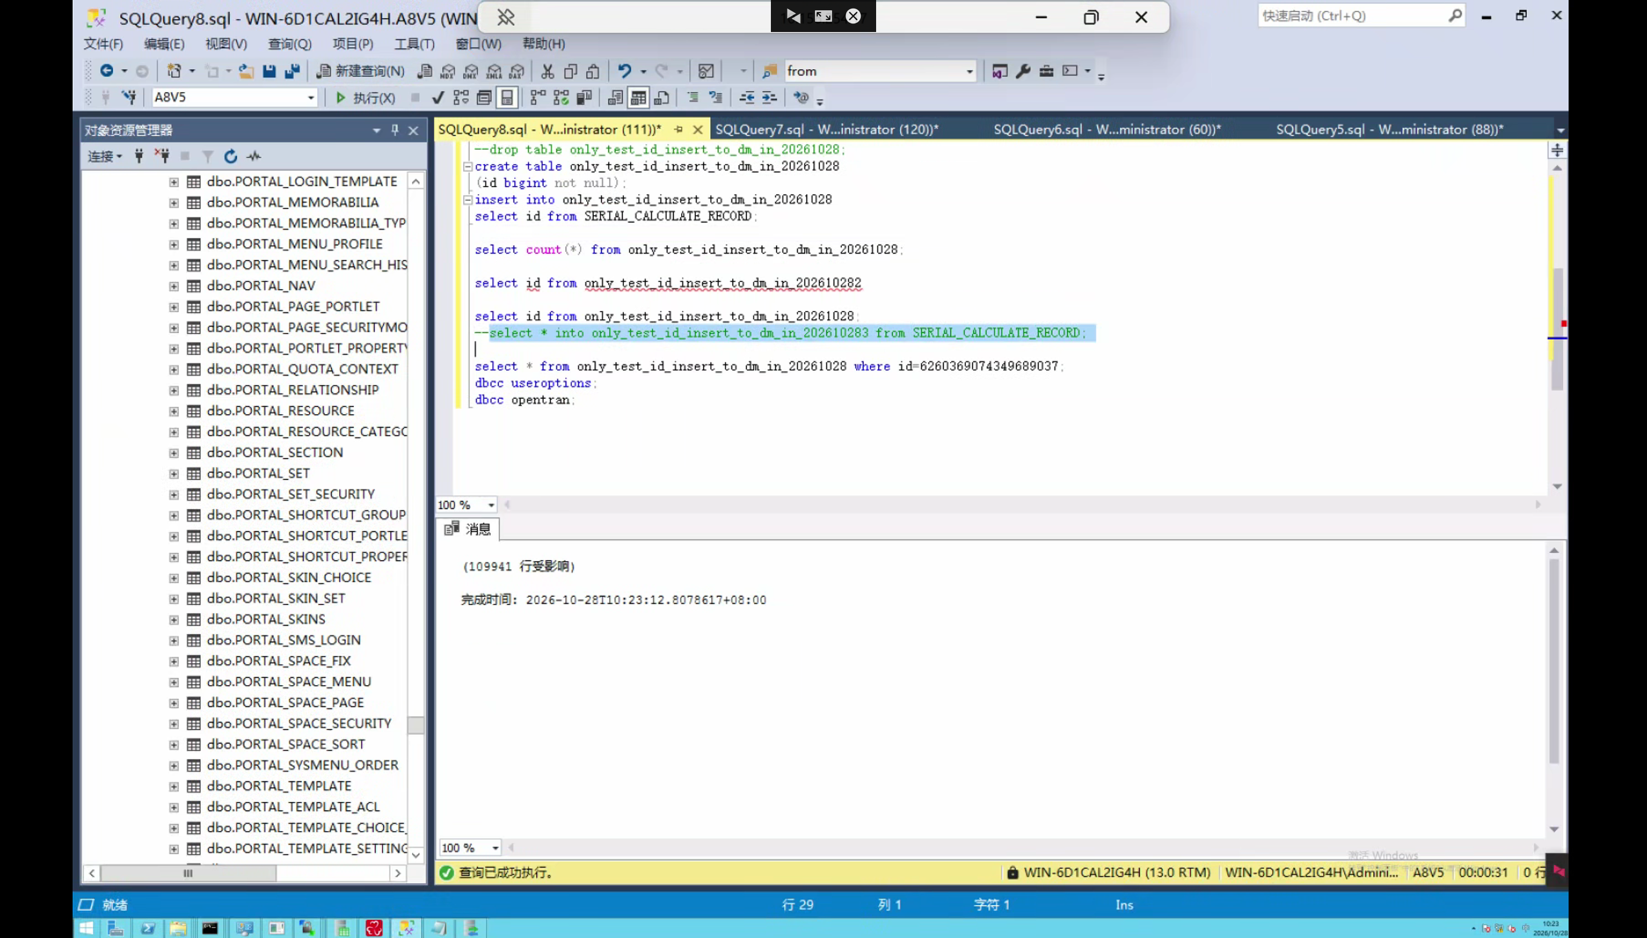Screen dimensions: 1647x938
Task: Switch to the SQLQuery7.sql tab
Action: coord(826,129)
